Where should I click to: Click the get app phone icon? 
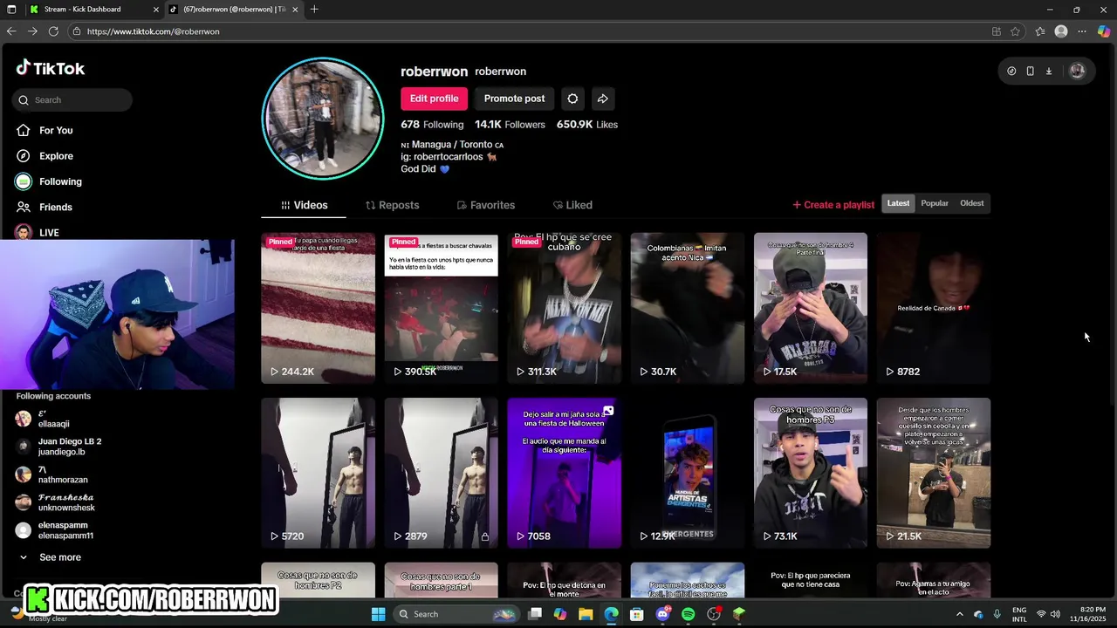(x=1030, y=72)
